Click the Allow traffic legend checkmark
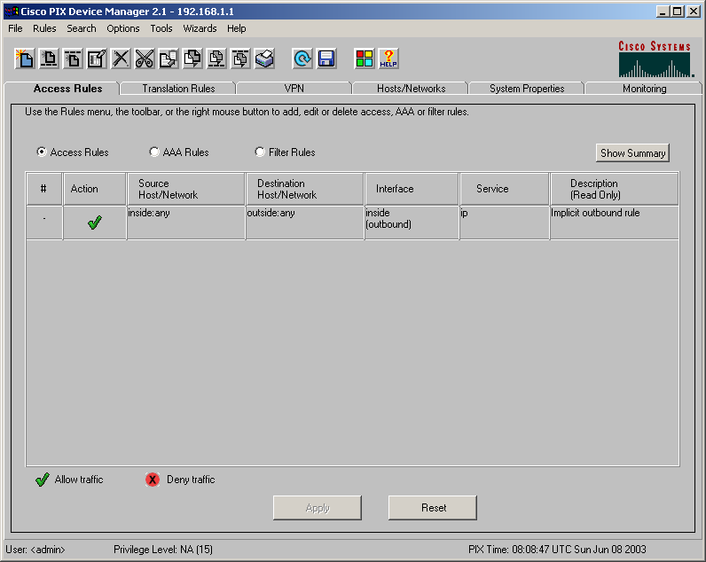This screenshot has height=562, width=706. (43, 480)
